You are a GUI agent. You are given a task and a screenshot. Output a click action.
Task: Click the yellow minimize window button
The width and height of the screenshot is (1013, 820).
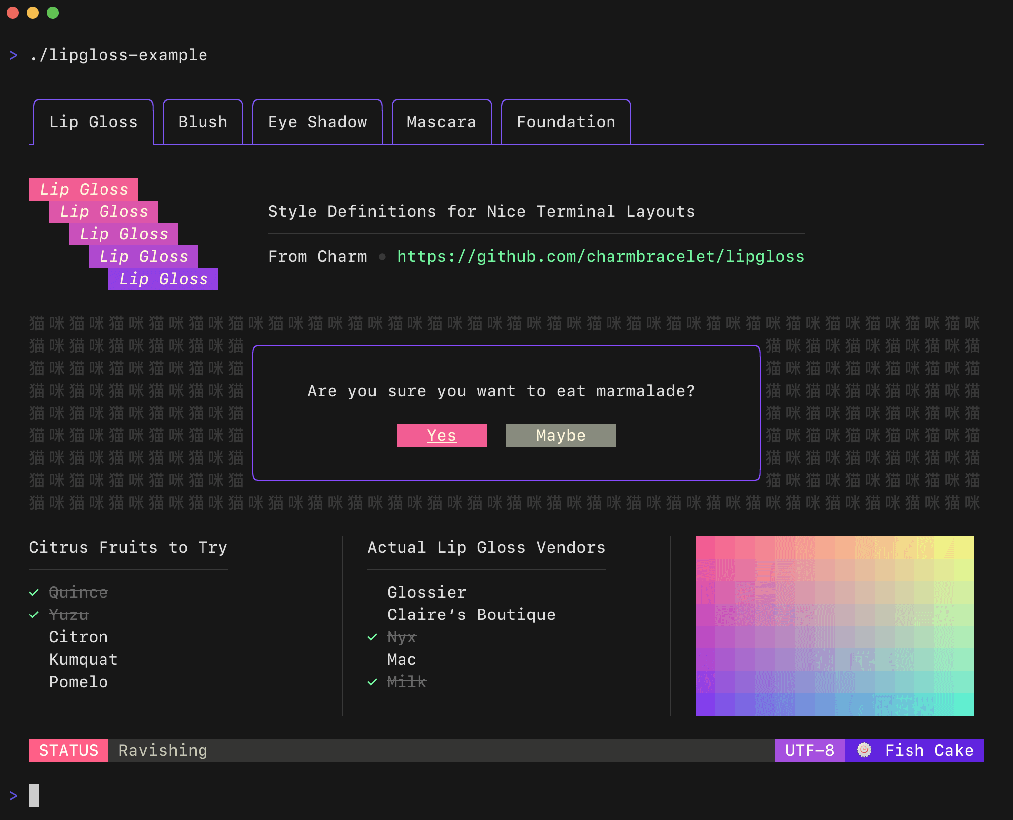tap(33, 13)
